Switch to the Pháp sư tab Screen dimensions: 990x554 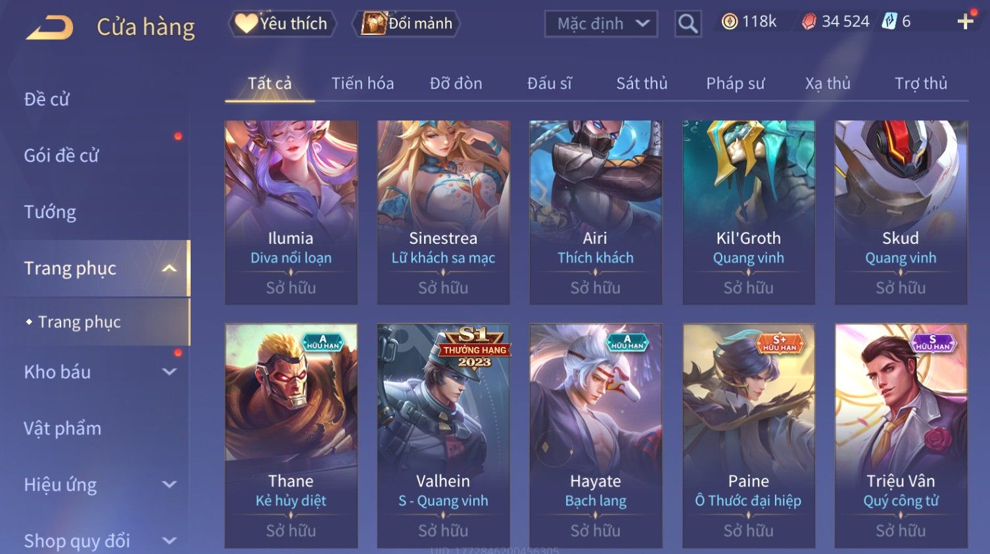(735, 83)
